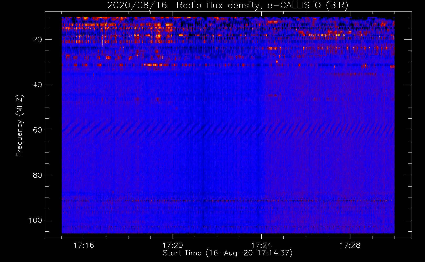Screen dimensions: 425x262
Task: Click the 17:20 time tick label
Action: (x=173, y=245)
